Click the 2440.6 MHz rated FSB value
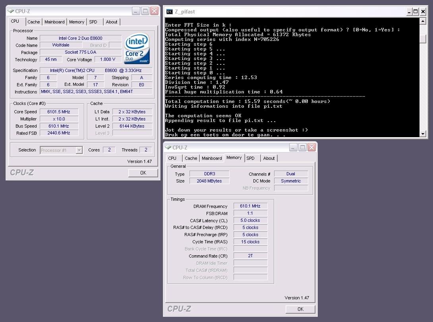This screenshot has width=433, height=322. coord(59,133)
